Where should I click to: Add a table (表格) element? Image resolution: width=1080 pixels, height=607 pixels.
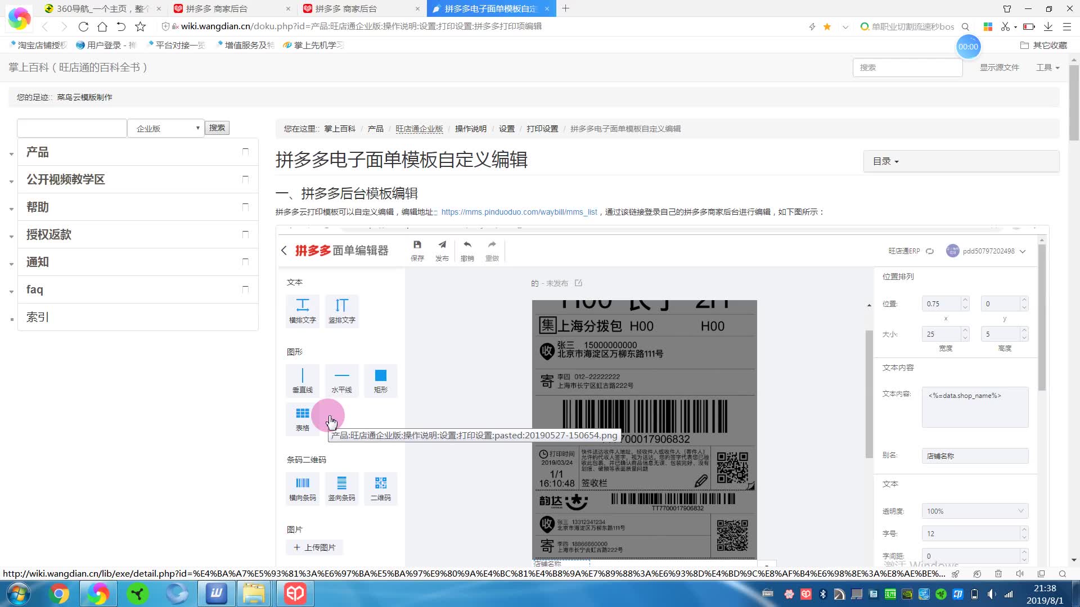(303, 419)
